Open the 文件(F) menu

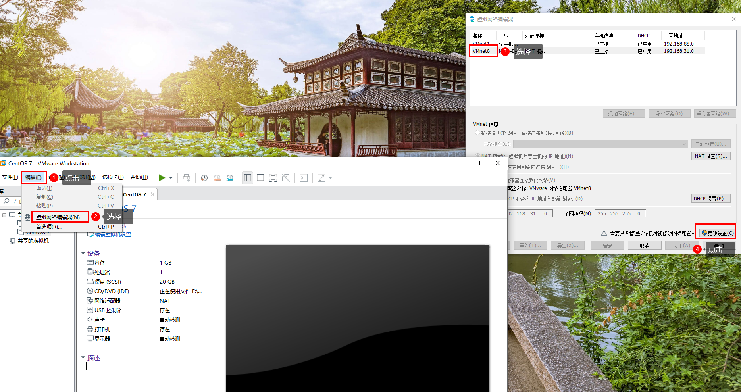tap(10, 177)
